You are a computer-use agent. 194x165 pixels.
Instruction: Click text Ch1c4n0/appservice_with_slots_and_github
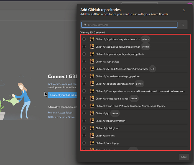coord(119,54)
